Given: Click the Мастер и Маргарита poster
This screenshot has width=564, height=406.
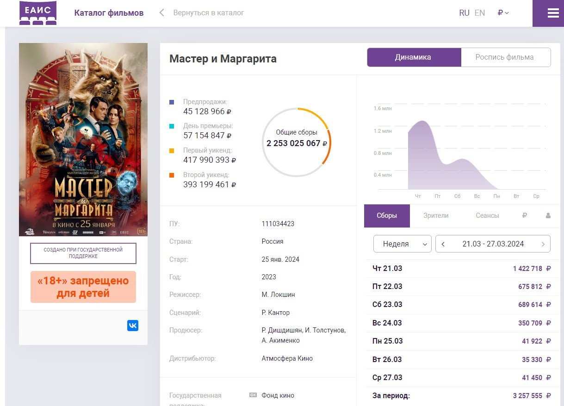Looking at the screenshot, I should 83,139.
